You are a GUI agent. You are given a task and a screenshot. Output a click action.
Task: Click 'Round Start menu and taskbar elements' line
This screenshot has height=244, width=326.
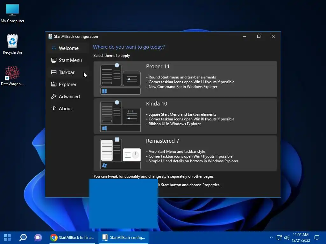tap(181, 77)
